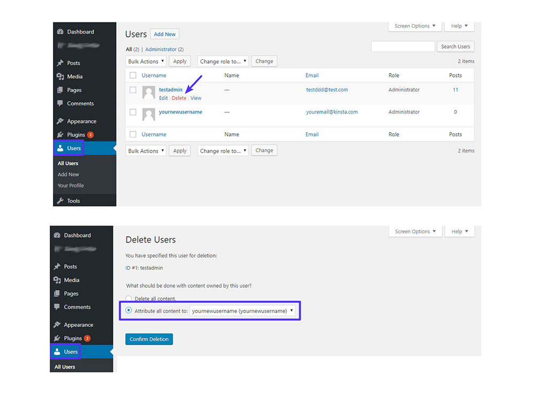Screen dimensions: 535x396
Task: Check the box beside yournewusername
Action: point(133,112)
